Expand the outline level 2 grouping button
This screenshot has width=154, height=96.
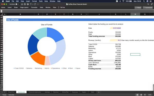(x=1, y=12)
